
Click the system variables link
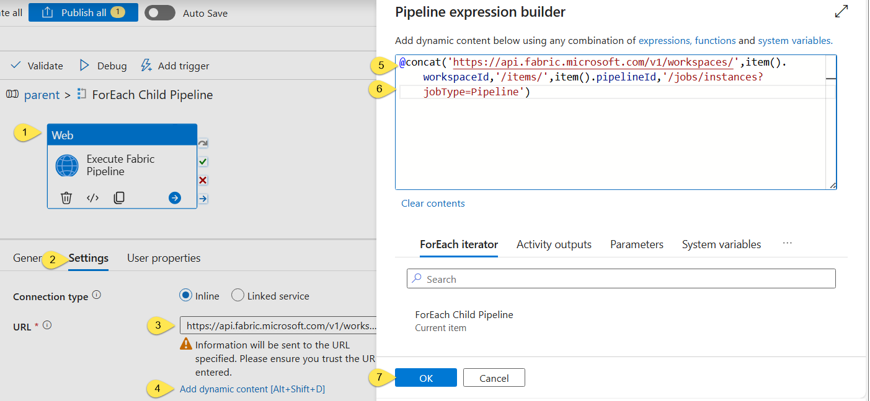coord(794,41)
